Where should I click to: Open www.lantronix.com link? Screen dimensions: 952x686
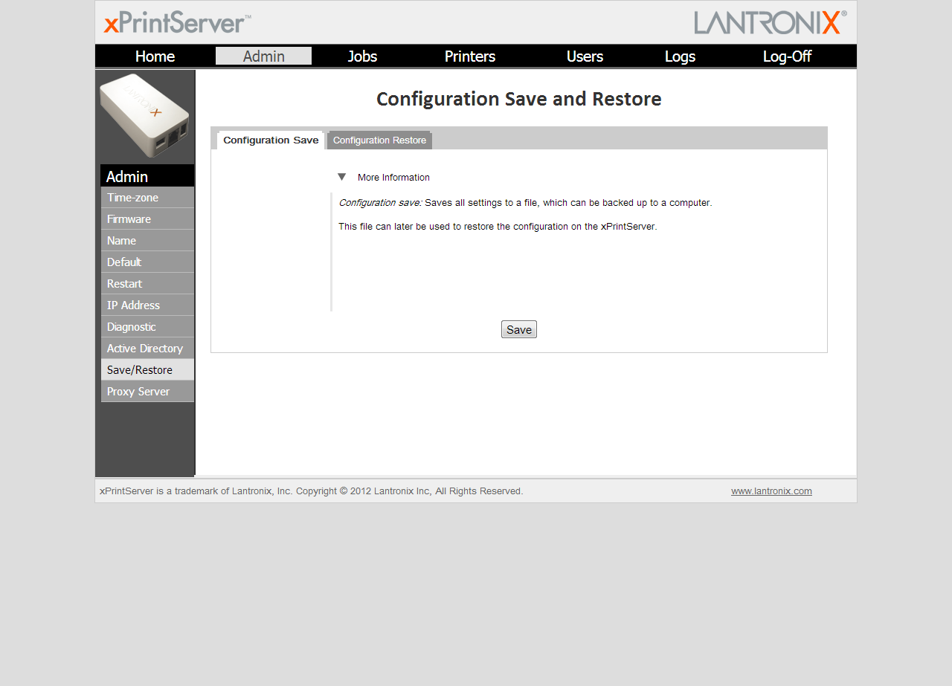(x=771, y=491)
